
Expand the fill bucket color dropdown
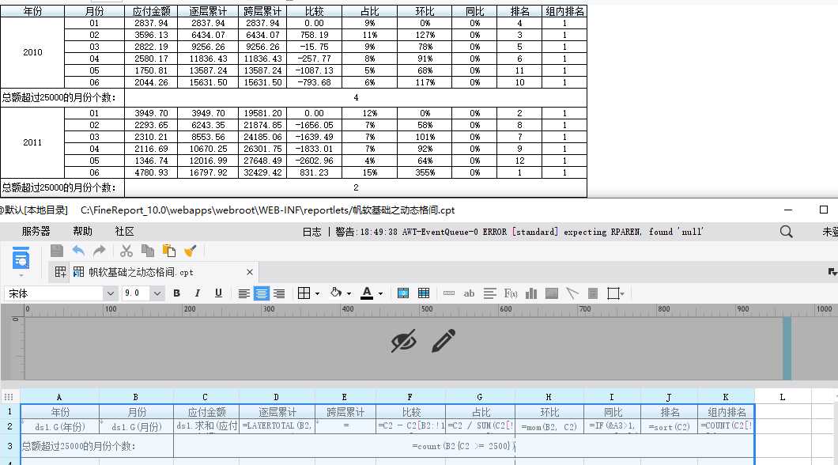click(x=349, y=293)
